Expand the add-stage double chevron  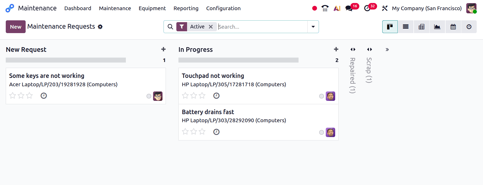point(387,50)
